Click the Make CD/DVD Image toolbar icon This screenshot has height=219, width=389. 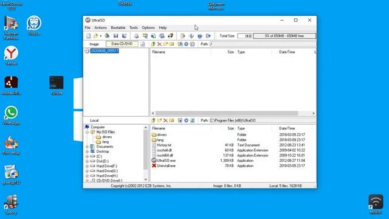(x=136, y=36)
